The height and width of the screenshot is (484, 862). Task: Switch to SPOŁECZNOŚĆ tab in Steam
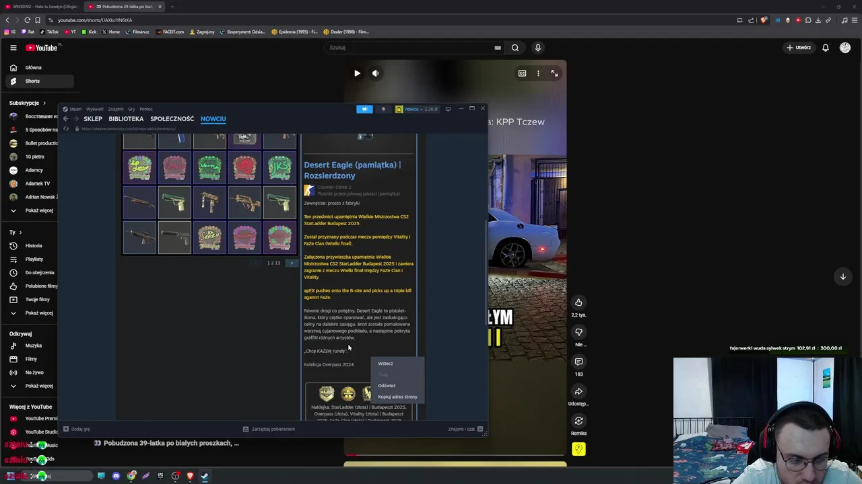(172, 119)
